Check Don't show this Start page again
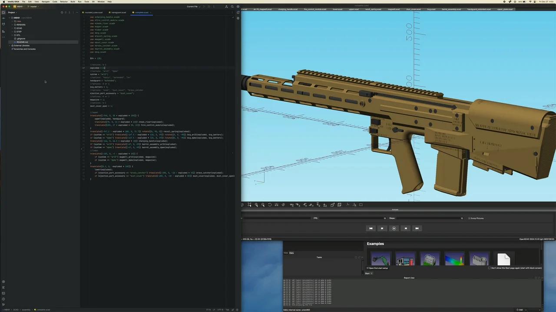Image resolution: width=556 pixels, height=312 pixels. 489,268
